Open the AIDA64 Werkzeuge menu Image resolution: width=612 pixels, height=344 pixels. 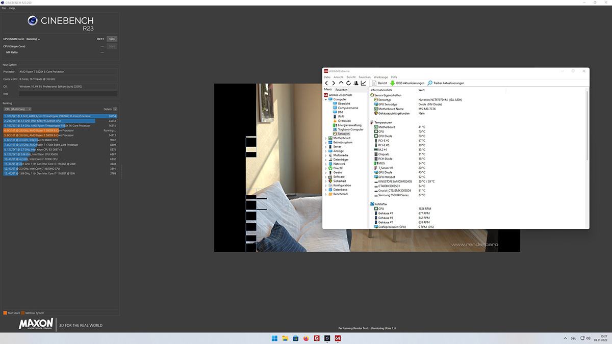(x=381, y=77)
